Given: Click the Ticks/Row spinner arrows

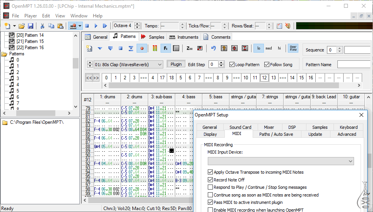Looking at the screenshot, I should [x=224, y=26].
